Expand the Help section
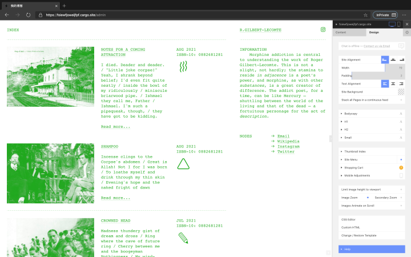Screen dimensions: 411x257 [x=372, y=249]
